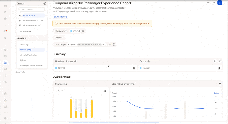228x124 pixels.
Task: Open the Report info link
Action: click(20, 72)
